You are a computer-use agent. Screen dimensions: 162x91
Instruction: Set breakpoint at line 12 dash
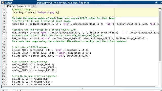pos(6,38)
